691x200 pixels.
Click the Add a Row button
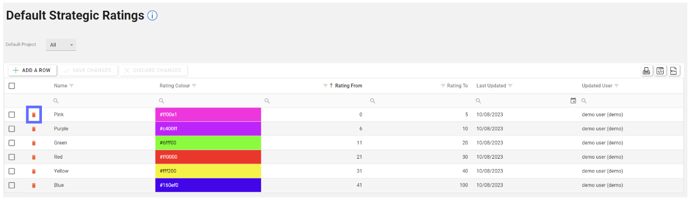point(32,71)
